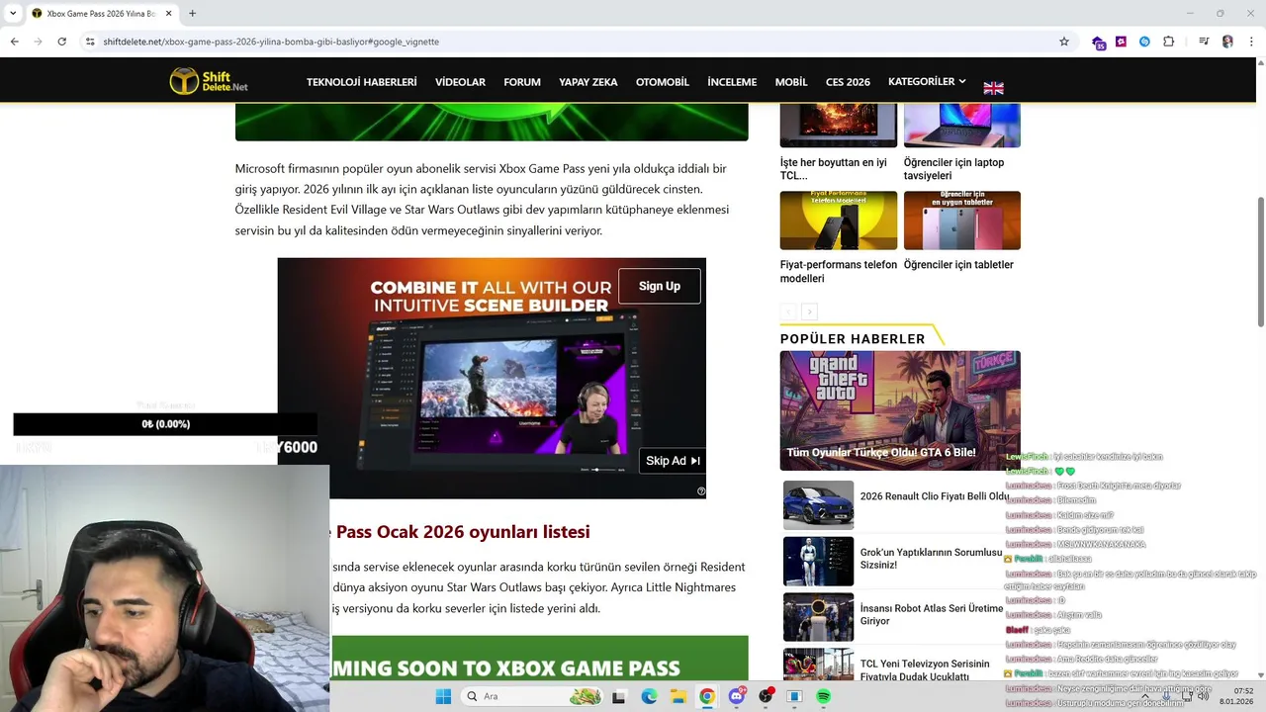Viewport: 1266px width, 712px height.
Task: Open 2026 Renault Clio Fiyatı Belli Oldu
Action: coord(934,496)
